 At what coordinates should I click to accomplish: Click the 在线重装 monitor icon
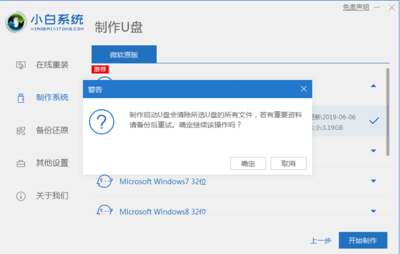coord(21,65)
